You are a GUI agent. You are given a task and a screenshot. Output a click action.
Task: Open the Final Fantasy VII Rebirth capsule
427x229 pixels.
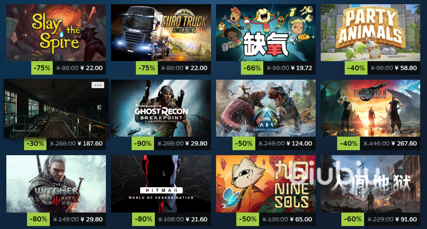click(x=370, y=108)
